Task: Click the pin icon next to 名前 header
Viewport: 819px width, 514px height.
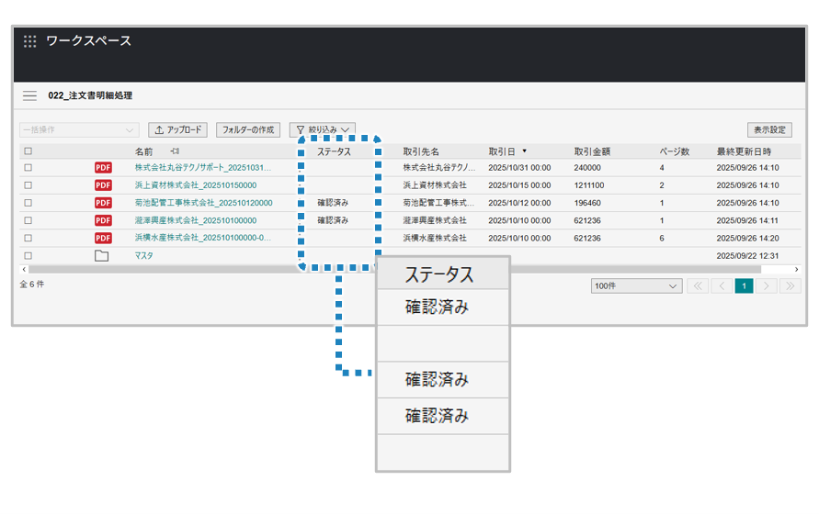Action: coord(175,151)
